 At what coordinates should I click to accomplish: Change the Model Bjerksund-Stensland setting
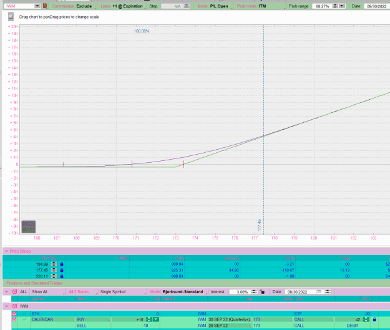click(178, 292)
